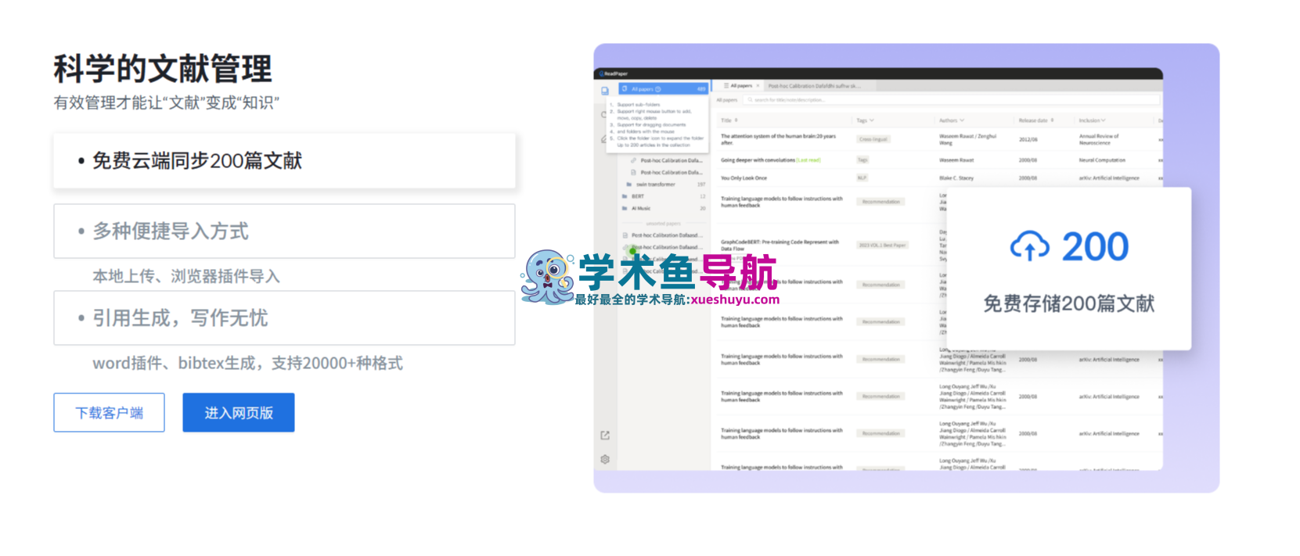Open the BERT folder
The image size is (1300, 556).
[664, 196]
